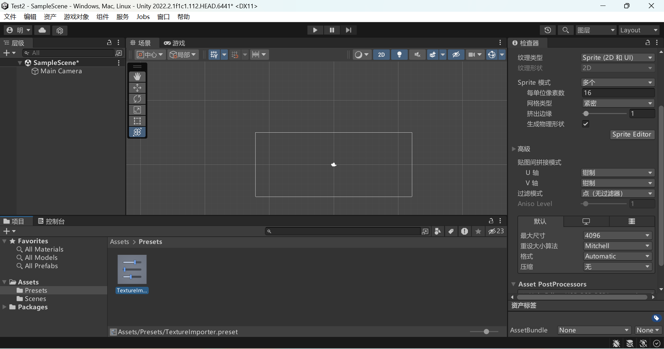Select the Rotate tool
Image resolution: width=664 pixels, height=349 pixels.
point(137,99)
